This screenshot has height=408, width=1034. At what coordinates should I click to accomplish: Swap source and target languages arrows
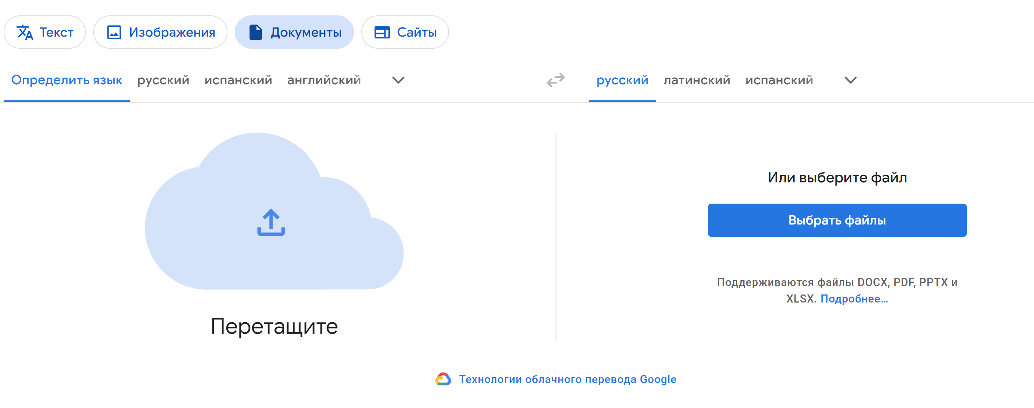coord(556,80)
